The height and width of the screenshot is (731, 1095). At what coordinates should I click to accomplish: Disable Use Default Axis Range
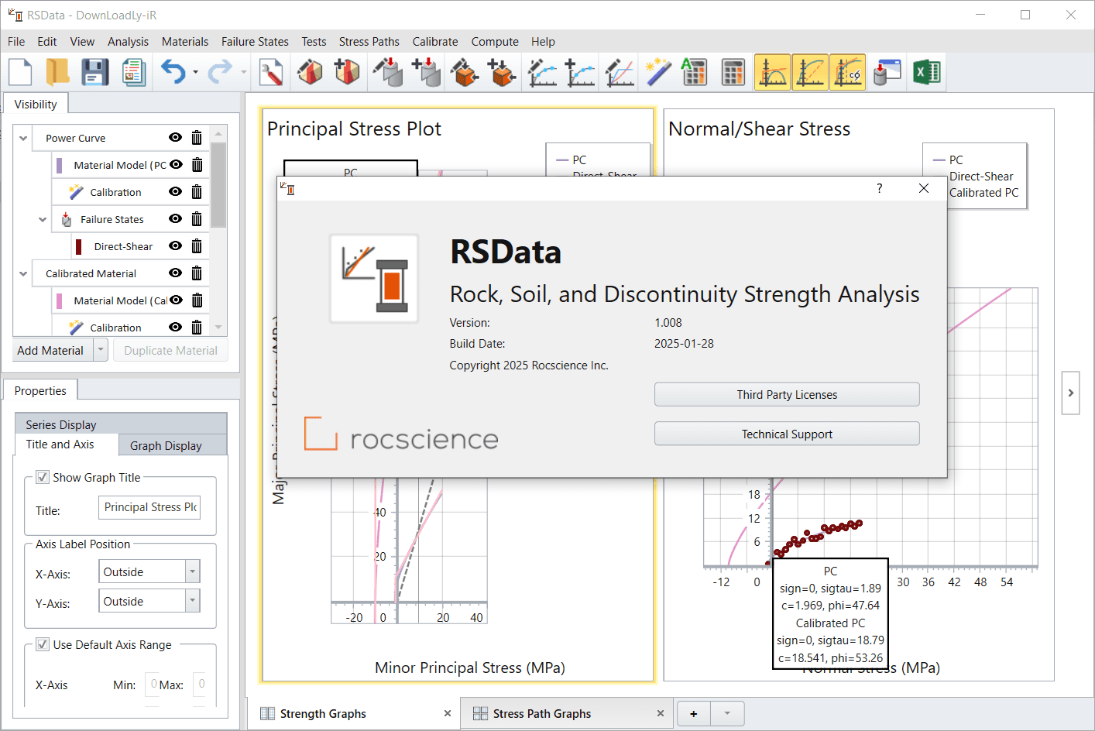43,644
